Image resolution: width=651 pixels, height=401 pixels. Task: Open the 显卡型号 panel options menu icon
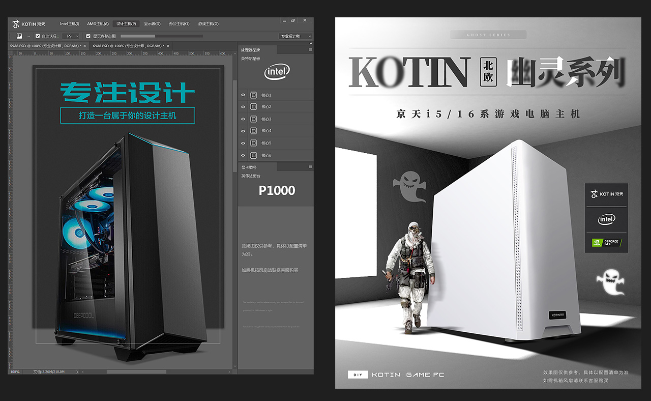point(310,167)
